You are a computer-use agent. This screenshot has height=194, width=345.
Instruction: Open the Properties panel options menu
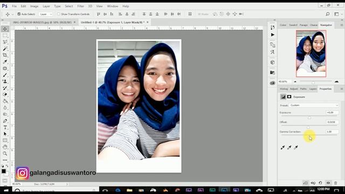pos(341,89)
